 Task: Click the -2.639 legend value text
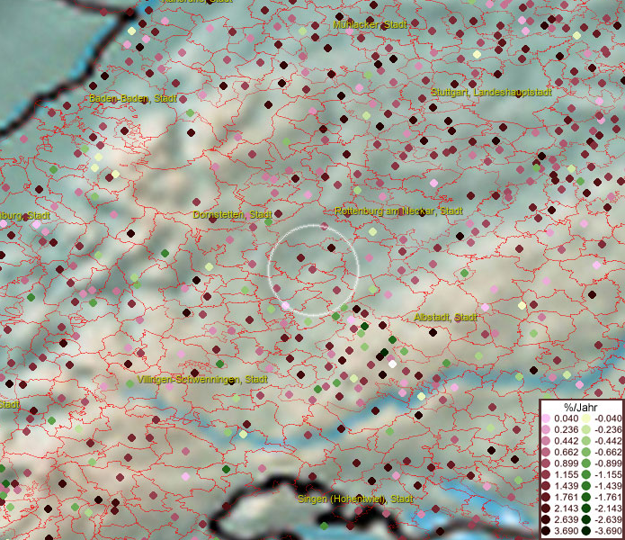tap(608, 519)
